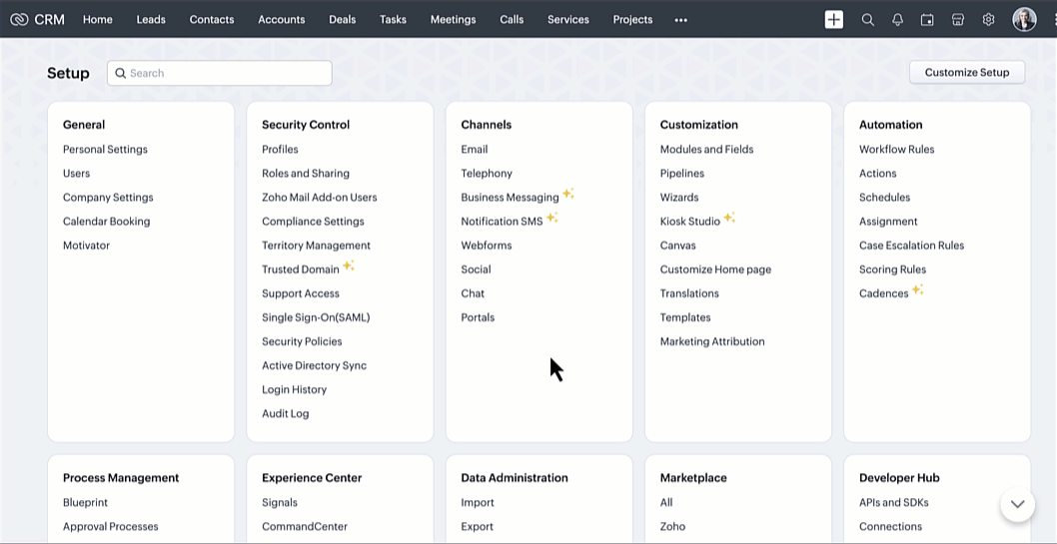1057x544 pixels.
Task: Open Modules and Fields settings
Action: pyautogui.click(x=706, y=149)
